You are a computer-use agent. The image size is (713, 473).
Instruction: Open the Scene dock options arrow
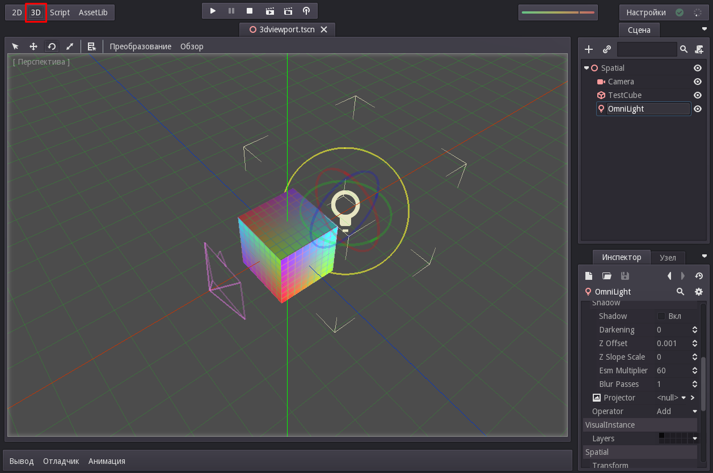pos(704,28)
